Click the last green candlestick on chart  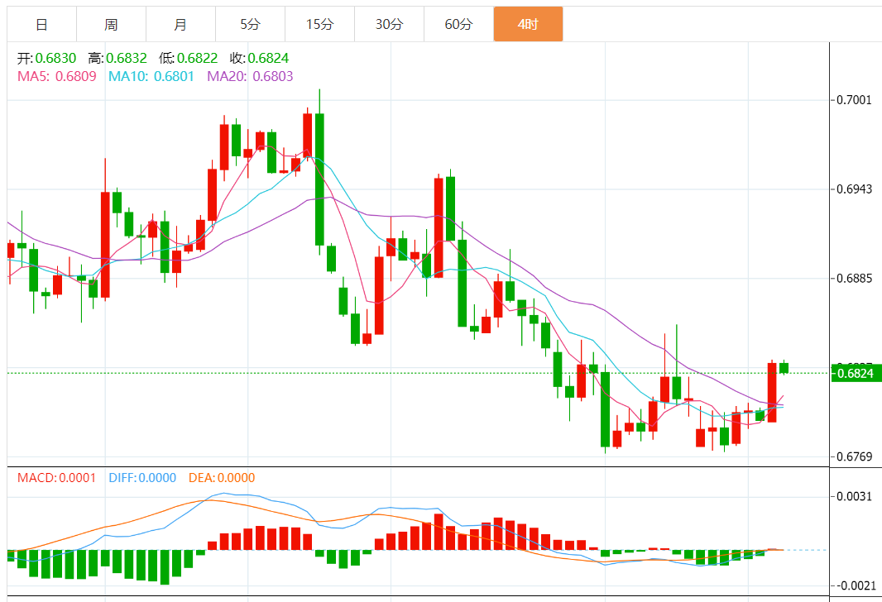coord(784,368)
